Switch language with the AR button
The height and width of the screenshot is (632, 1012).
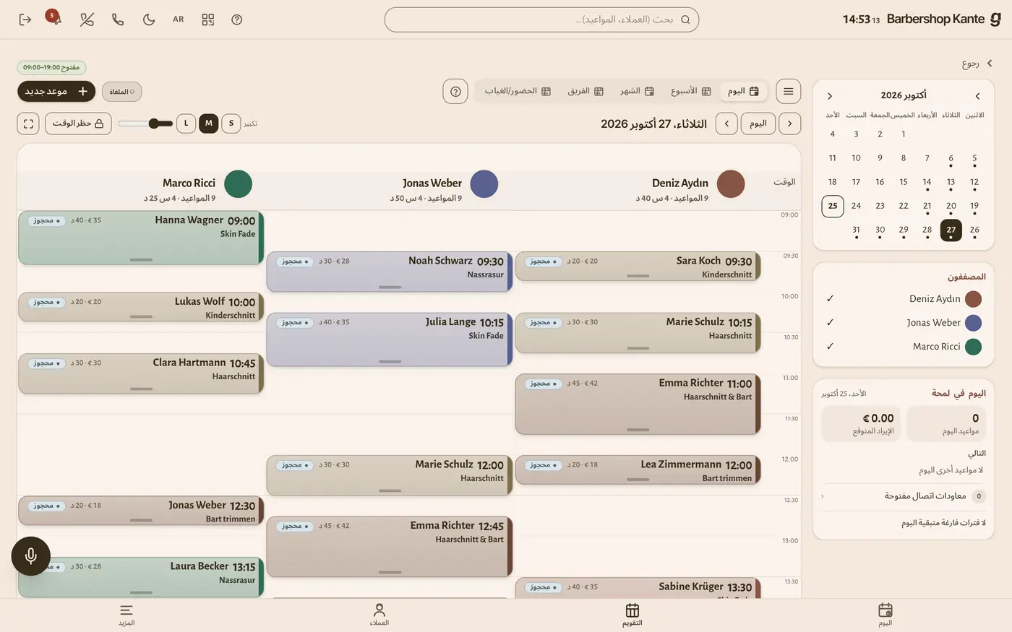179,20
